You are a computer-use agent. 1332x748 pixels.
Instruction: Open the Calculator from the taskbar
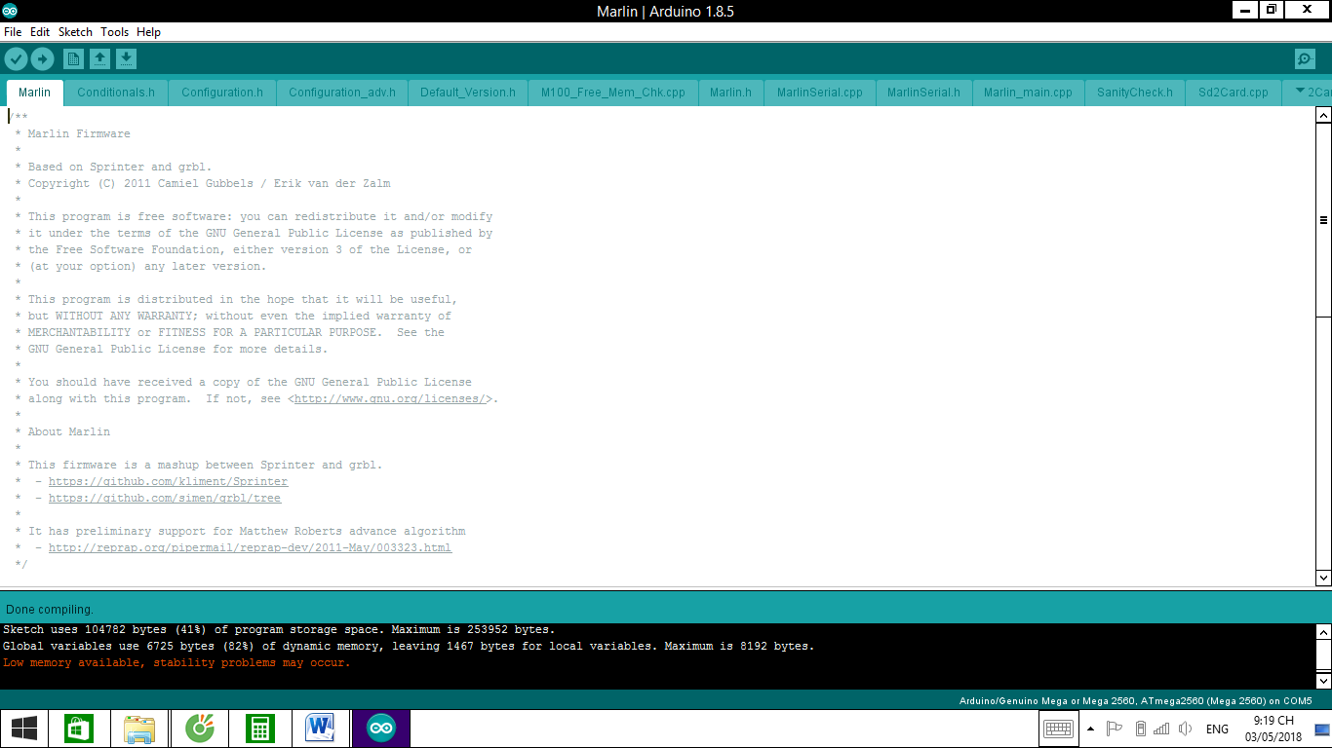click(x=260, y=729)
